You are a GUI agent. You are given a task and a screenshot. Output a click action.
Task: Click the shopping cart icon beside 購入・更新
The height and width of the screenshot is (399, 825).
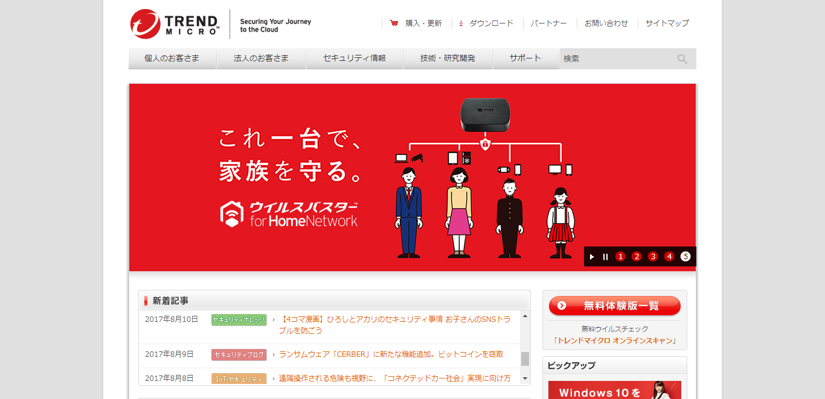click(x=394, y=24)
